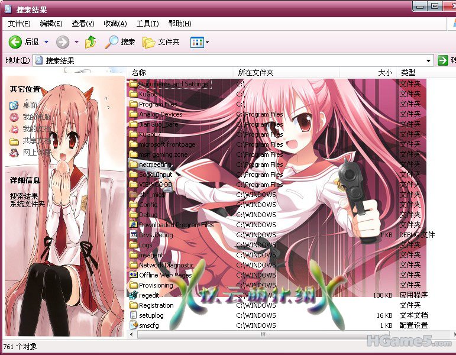
Task: Click the horizontal scrollbar left arrow
Action: pos(131,335)
